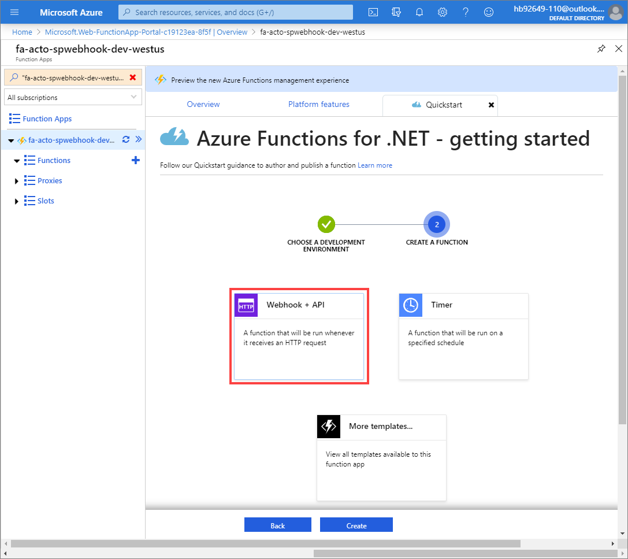The image size is (628, 559).
Task: Open Cloud Shell from top bar
Action: (x=373, y=12)
